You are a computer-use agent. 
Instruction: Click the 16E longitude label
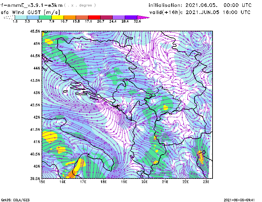coord(63,182)
